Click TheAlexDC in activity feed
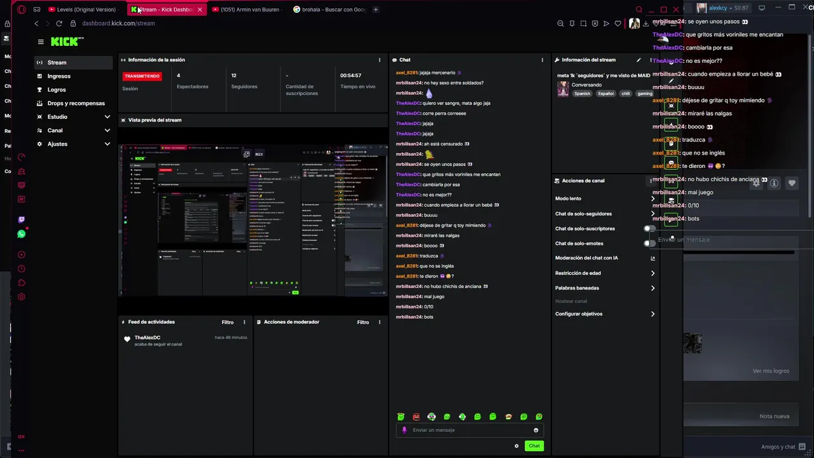 pos(147,338)
